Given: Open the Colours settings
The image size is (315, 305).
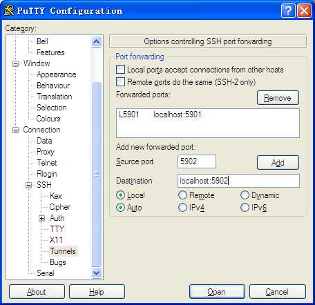Looking at the screenshot, I should (x=48, y=119).
